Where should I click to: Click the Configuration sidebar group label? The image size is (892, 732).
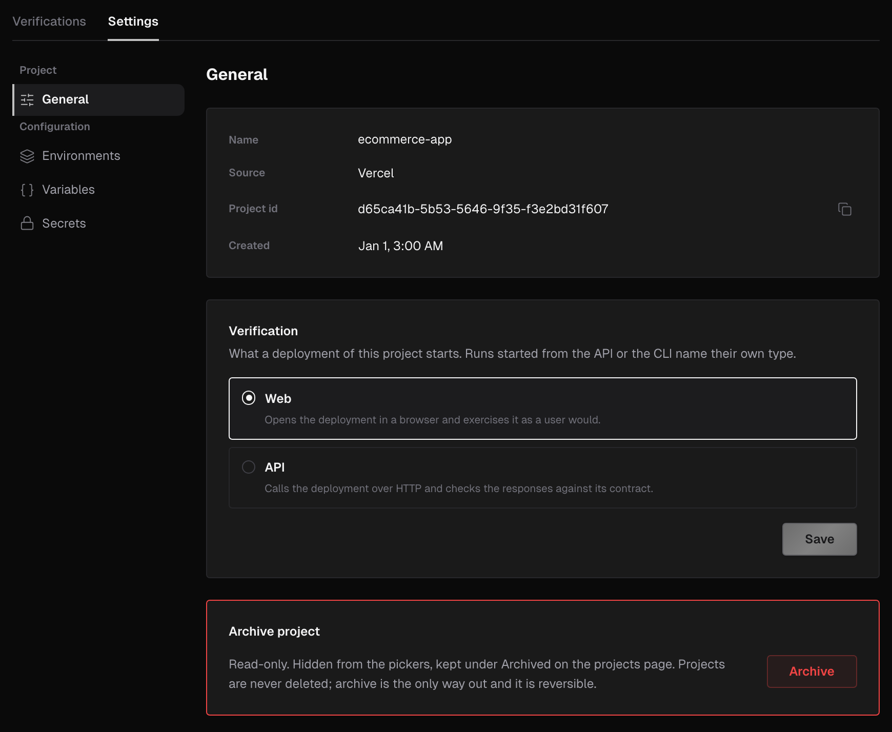55,127
